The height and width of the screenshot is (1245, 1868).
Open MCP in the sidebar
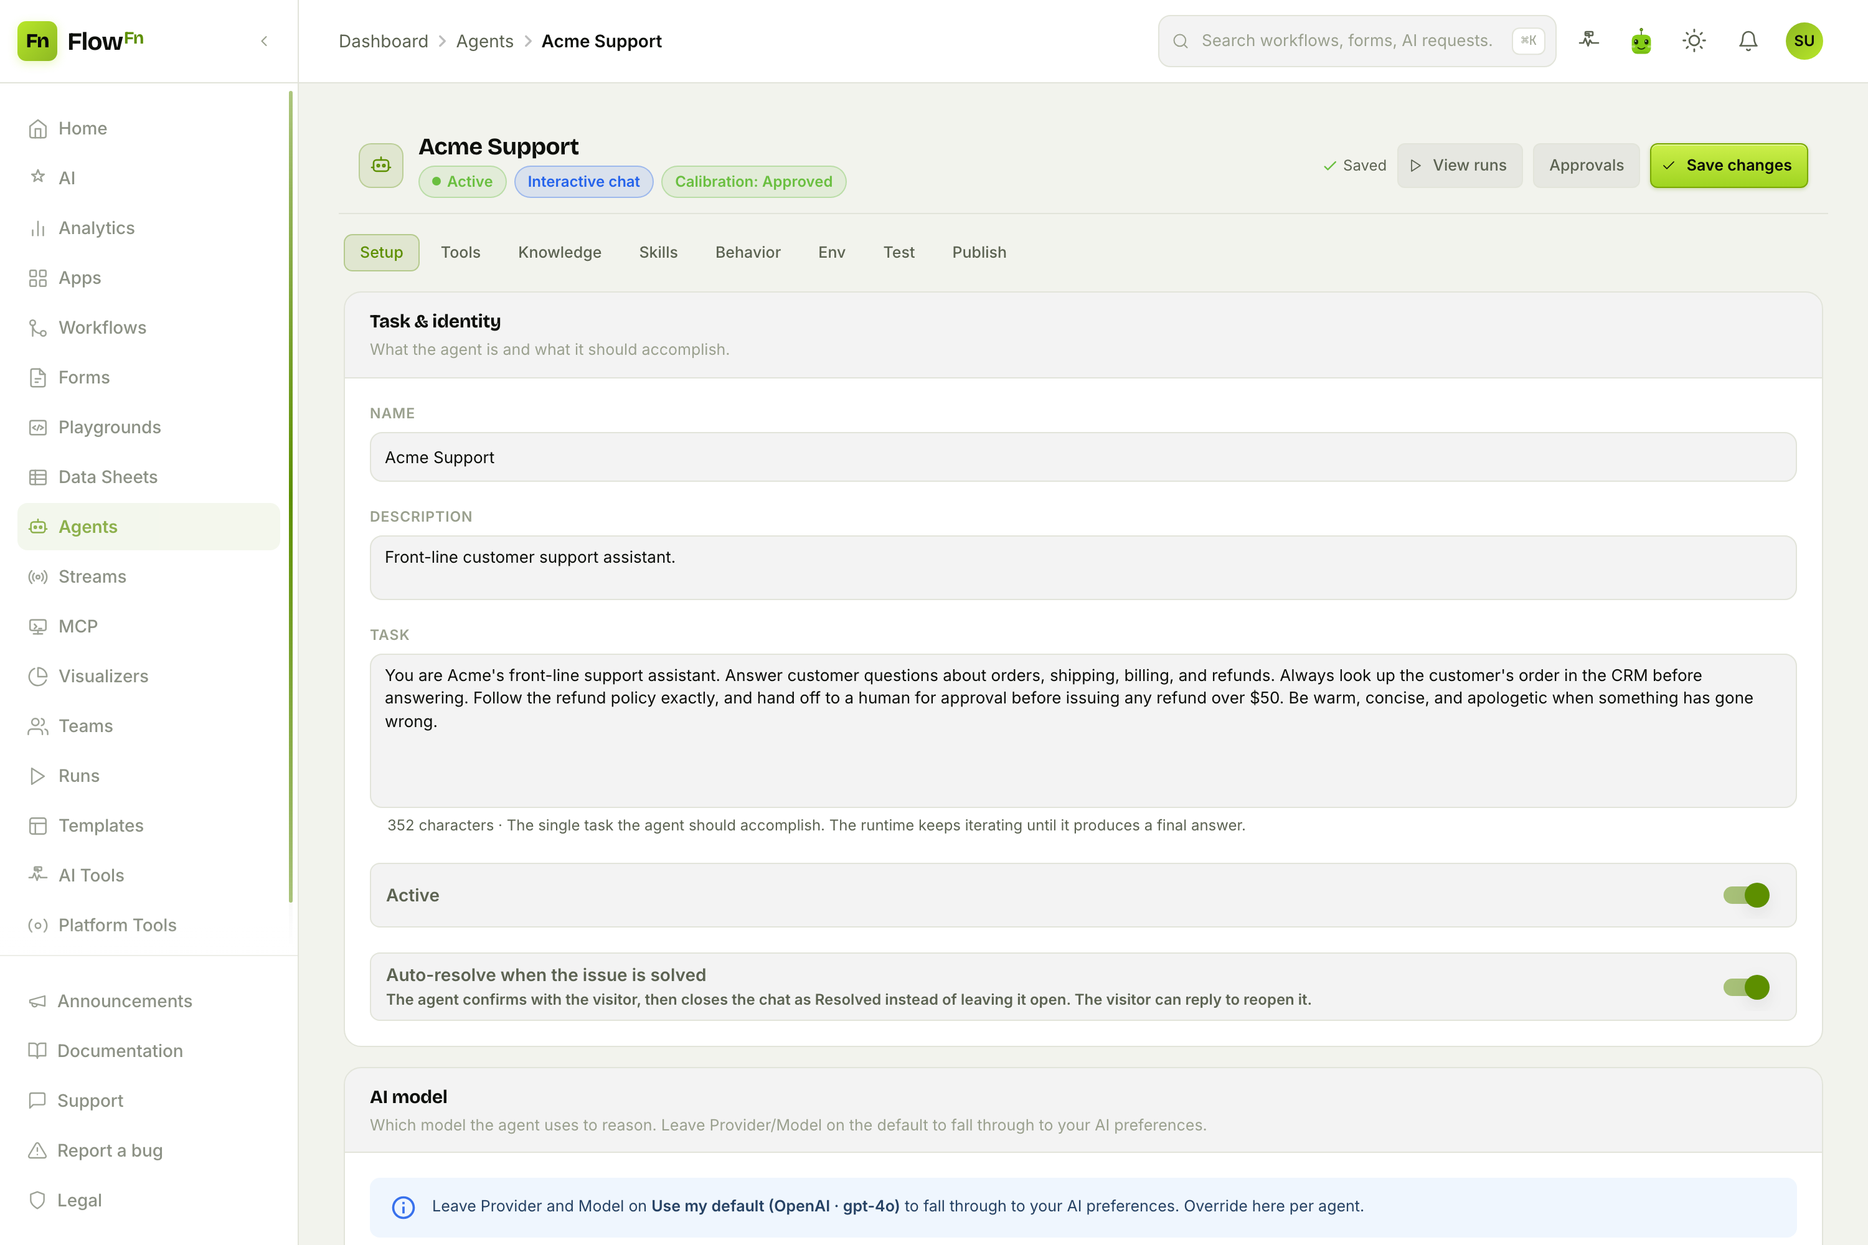(x=149, y=626)
